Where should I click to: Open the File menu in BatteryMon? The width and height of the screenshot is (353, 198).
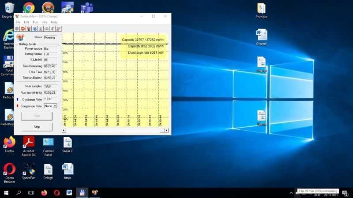tap(18, 22)
